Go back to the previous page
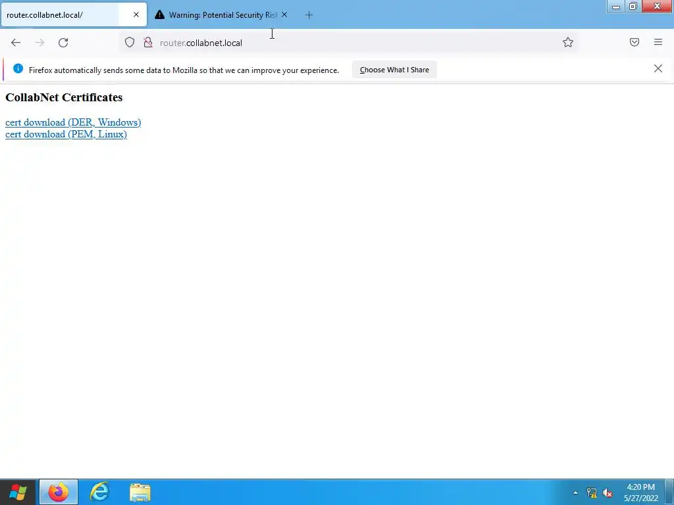 click(x=16, y=43)
